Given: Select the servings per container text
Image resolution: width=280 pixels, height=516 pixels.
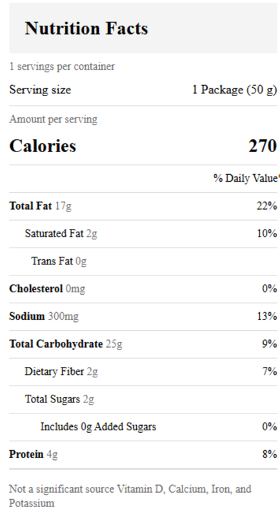Looking at the screenshot, I should click(62, 66).
